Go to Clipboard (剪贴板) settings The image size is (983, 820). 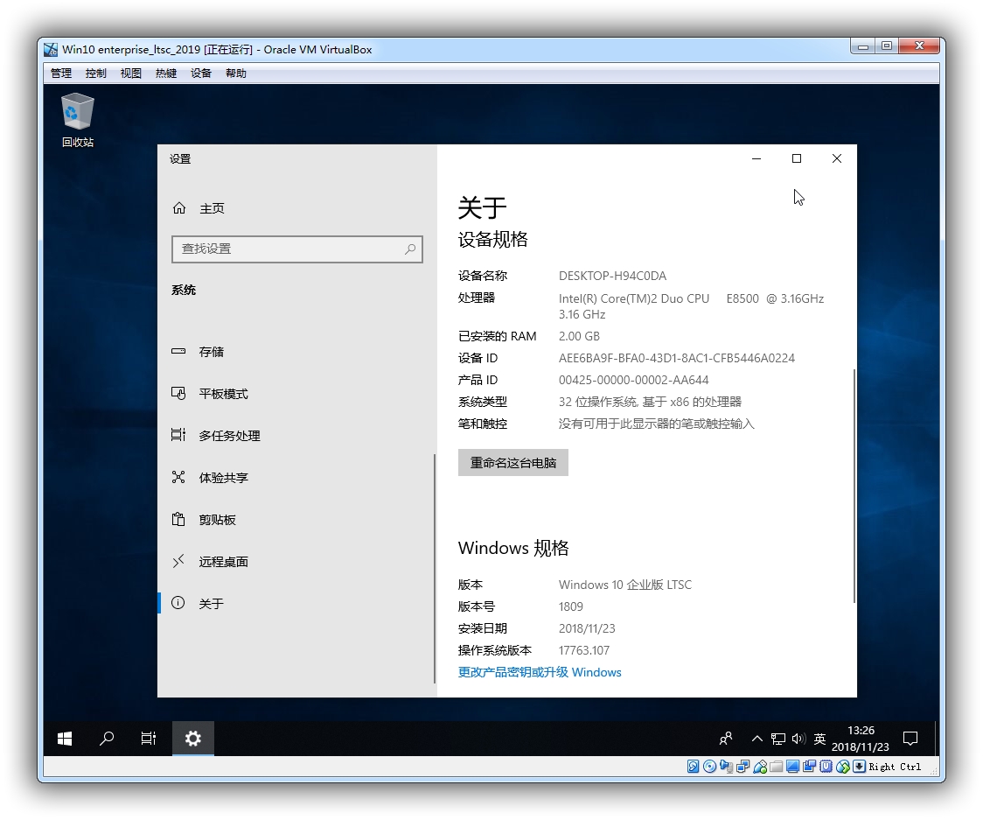(217, 520)
